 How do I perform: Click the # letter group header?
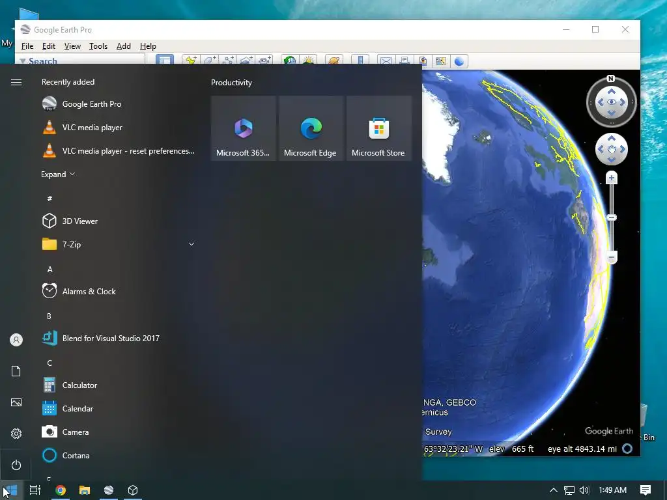(50, 198)
